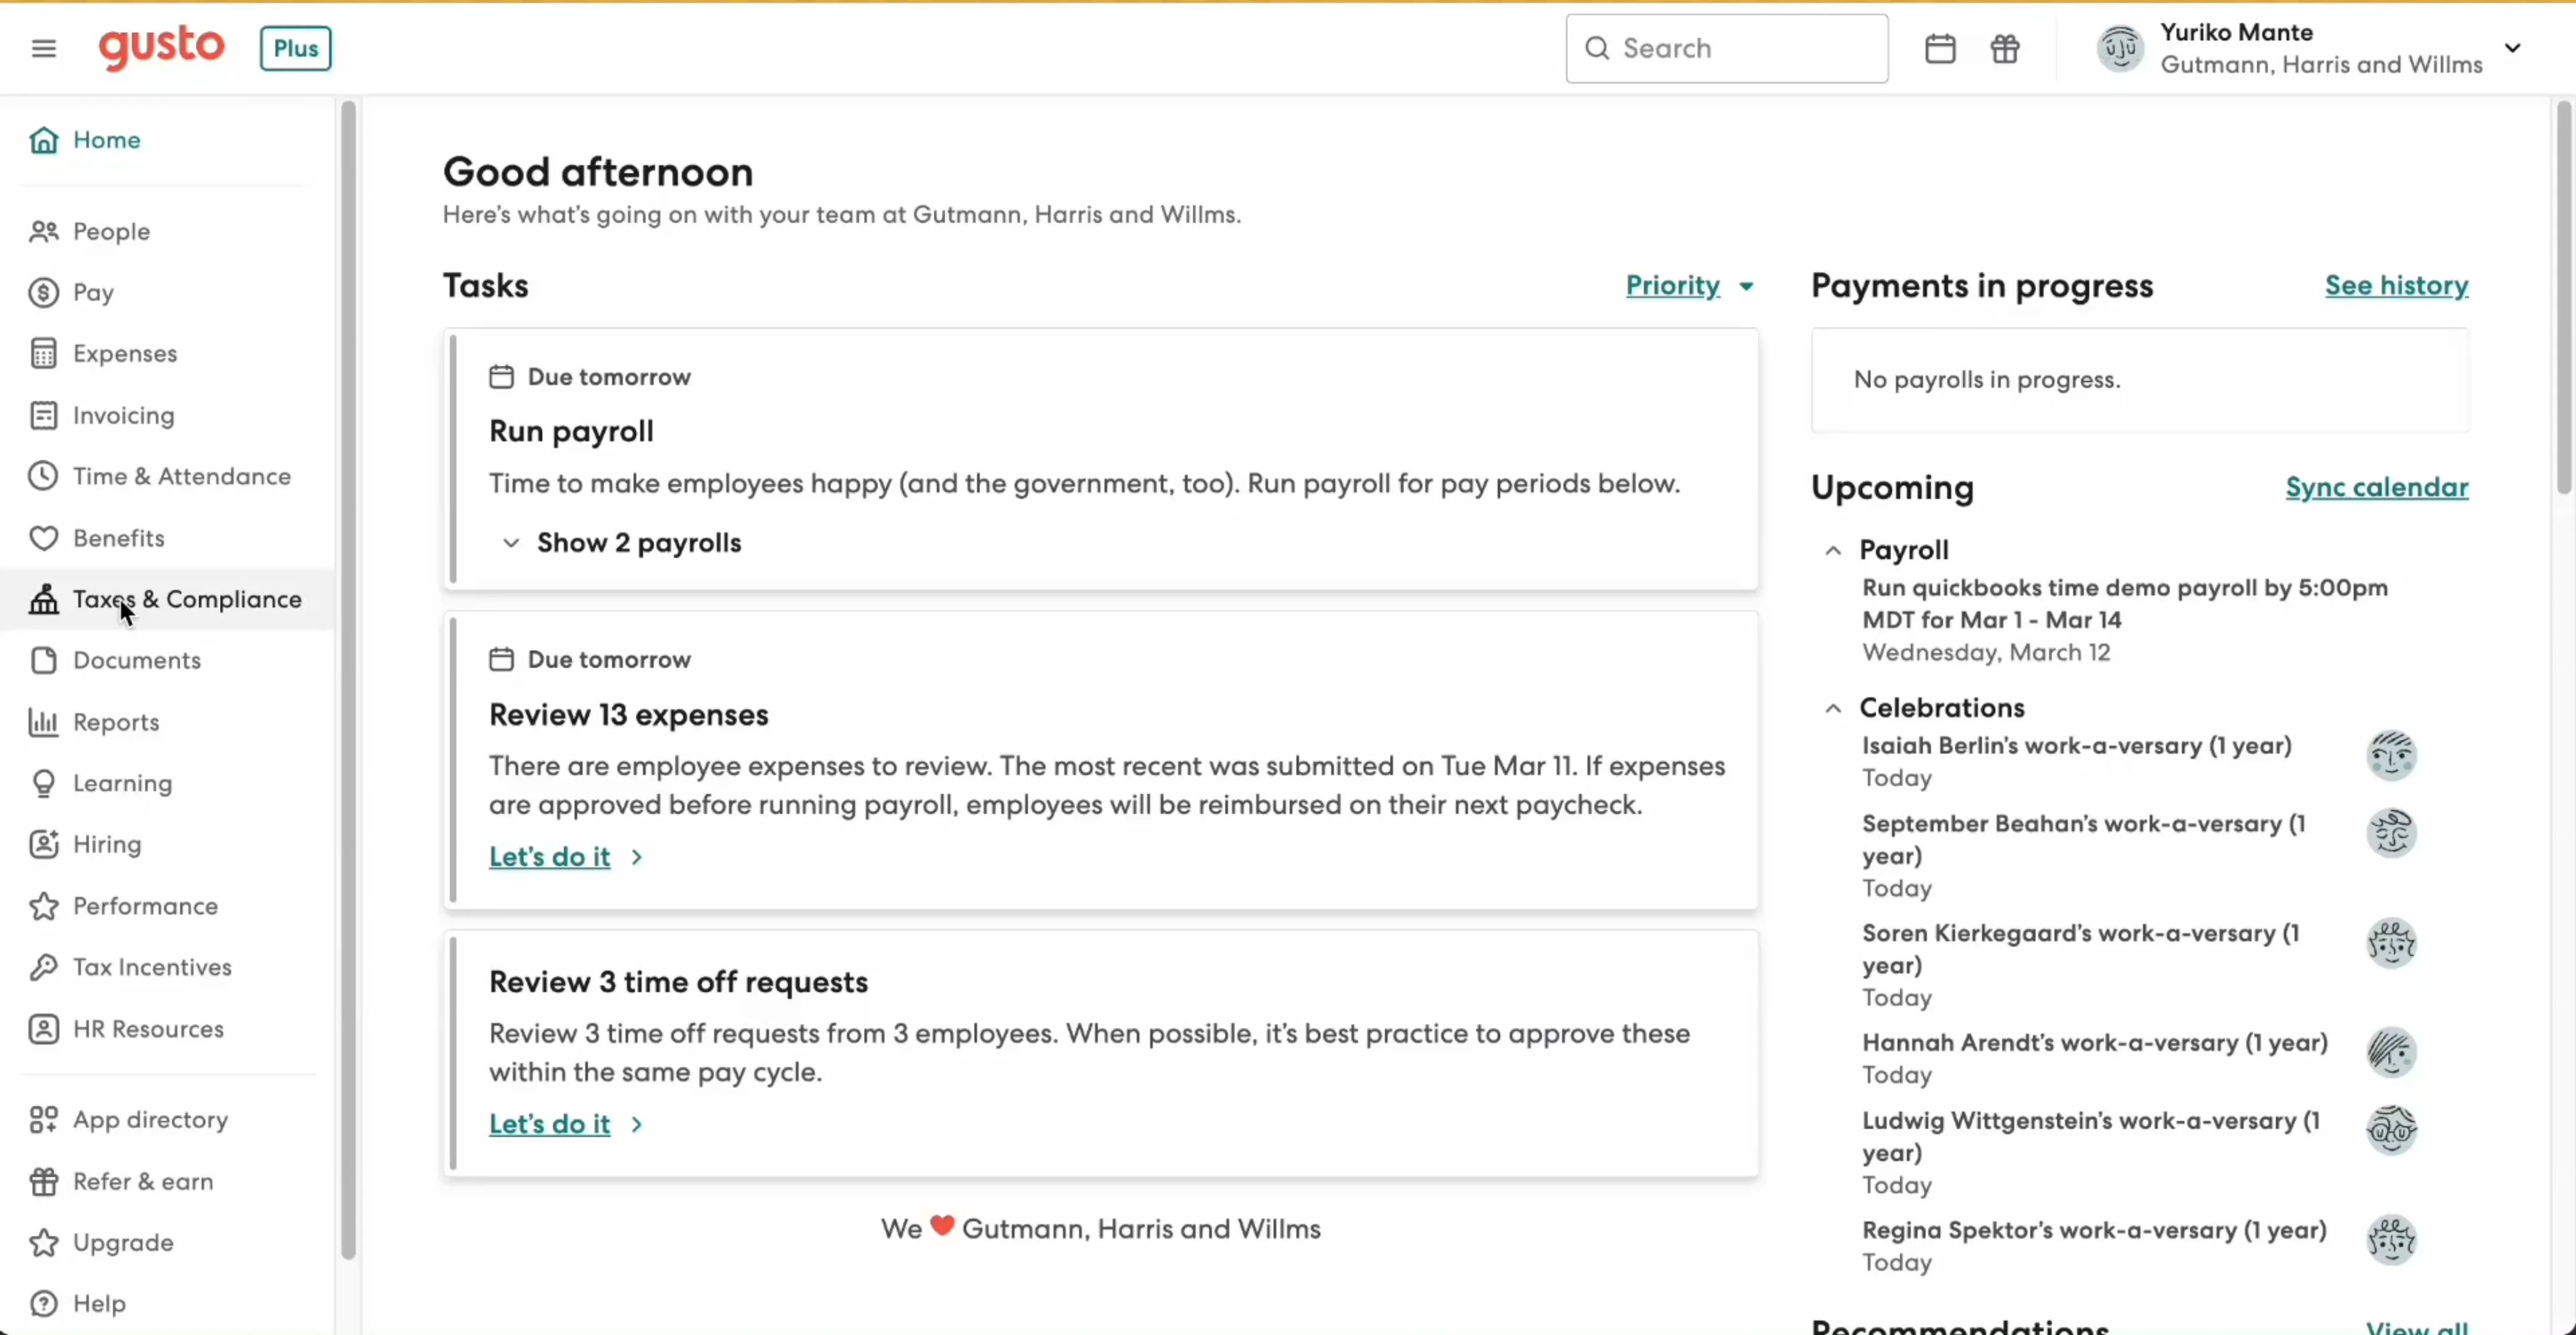Click the calendar icon in header
Viewport: 2576px width, 1335px height.
pos(1940,48)
